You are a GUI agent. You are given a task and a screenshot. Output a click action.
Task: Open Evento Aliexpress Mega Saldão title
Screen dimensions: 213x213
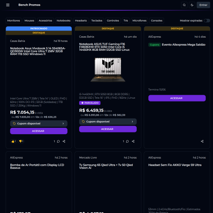tap(184, 45)
